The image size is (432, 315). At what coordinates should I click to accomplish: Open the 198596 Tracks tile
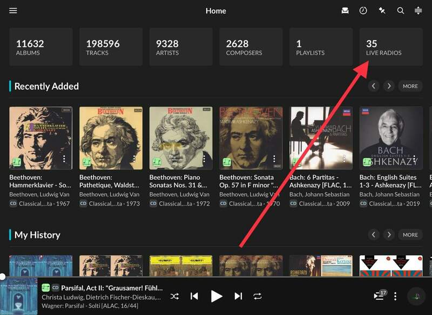(x=111, y=47)
